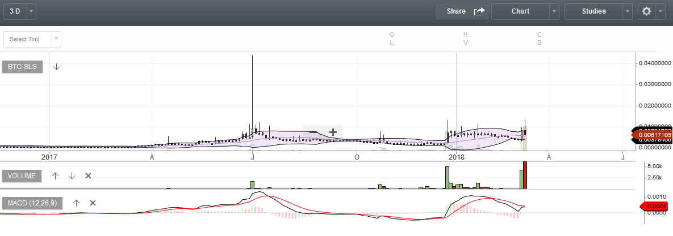Expand the Studies dropdown arrow
The width and height of the screenshot is (673, 236).
[x=628, y=11]
